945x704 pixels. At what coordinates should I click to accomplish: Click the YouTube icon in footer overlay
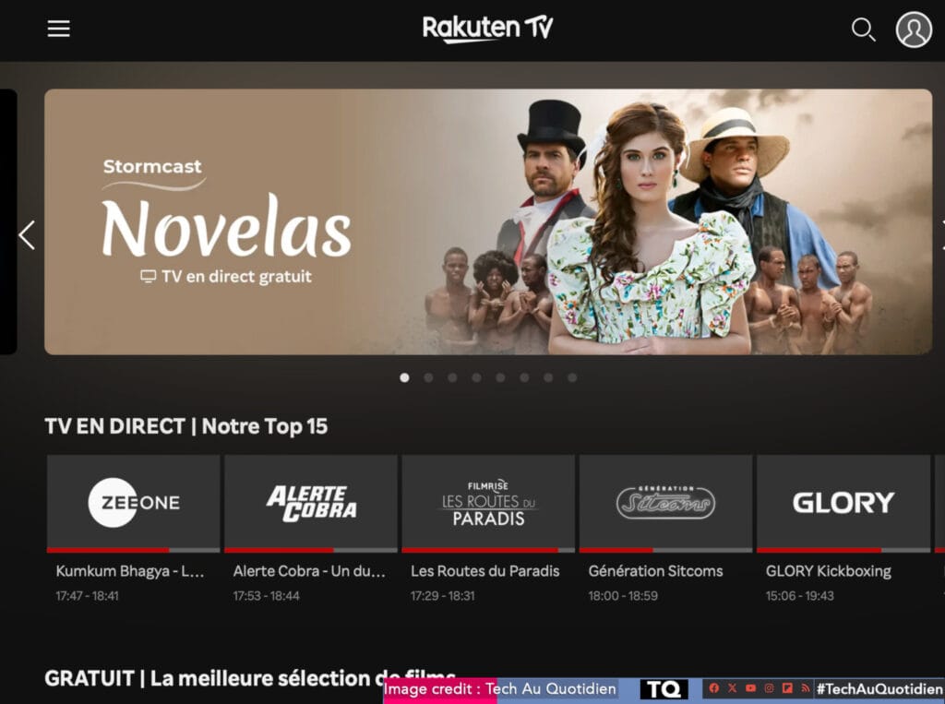(x=750, y=687)
